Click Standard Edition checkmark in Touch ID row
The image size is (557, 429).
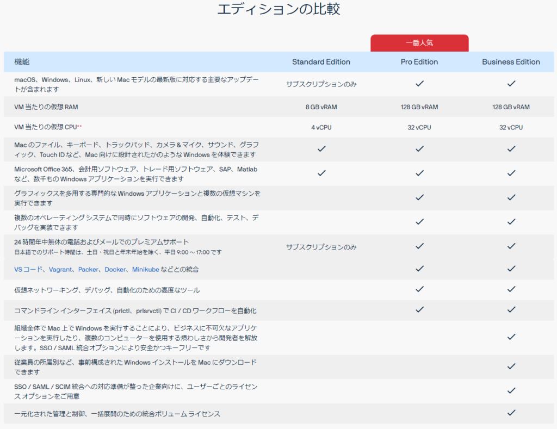point(321,148)
